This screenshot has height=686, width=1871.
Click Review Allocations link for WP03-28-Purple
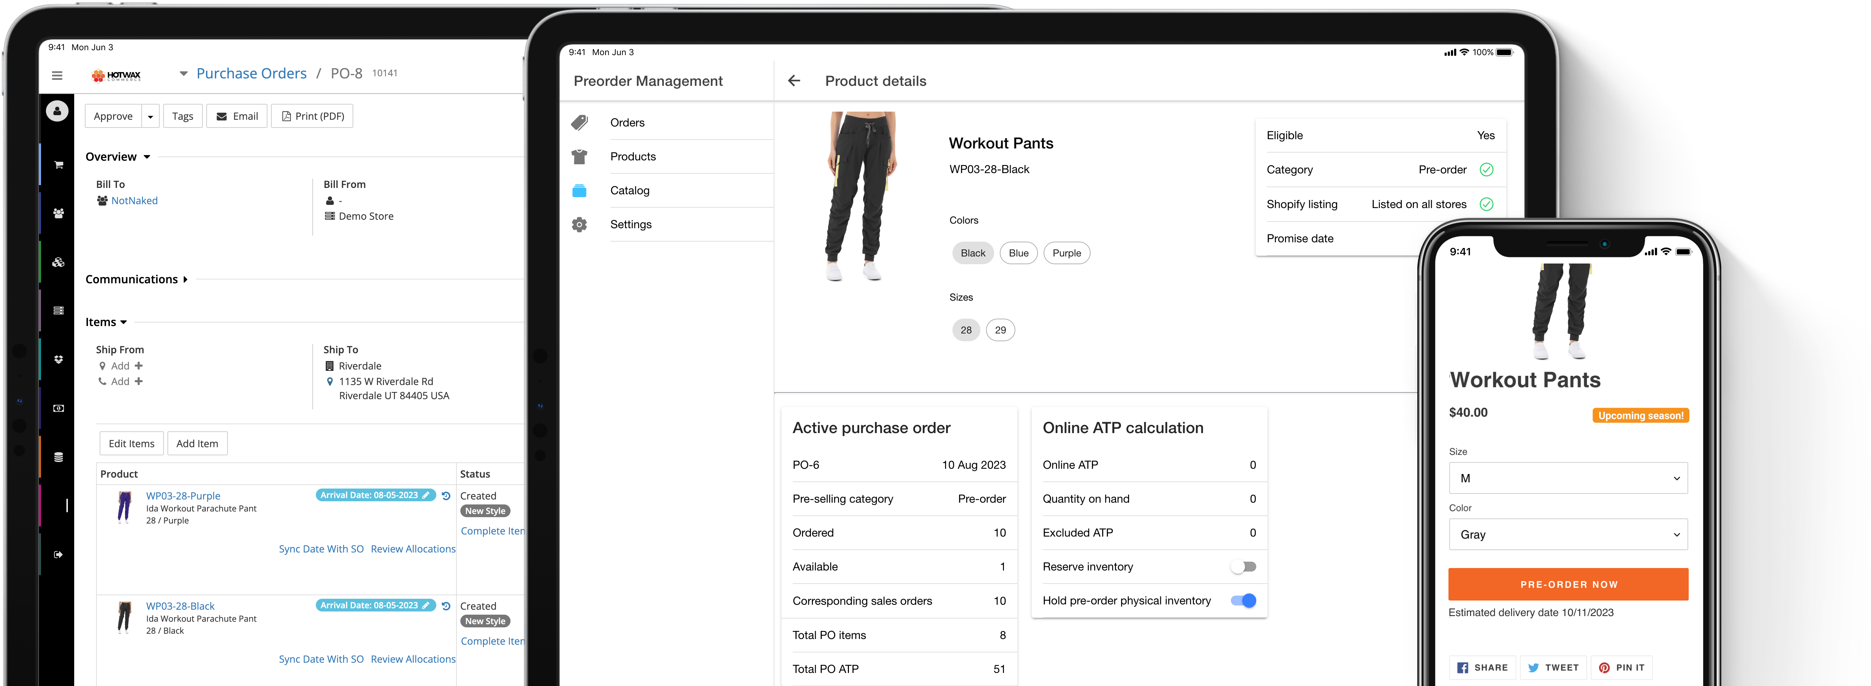click(x=413, y=550)
